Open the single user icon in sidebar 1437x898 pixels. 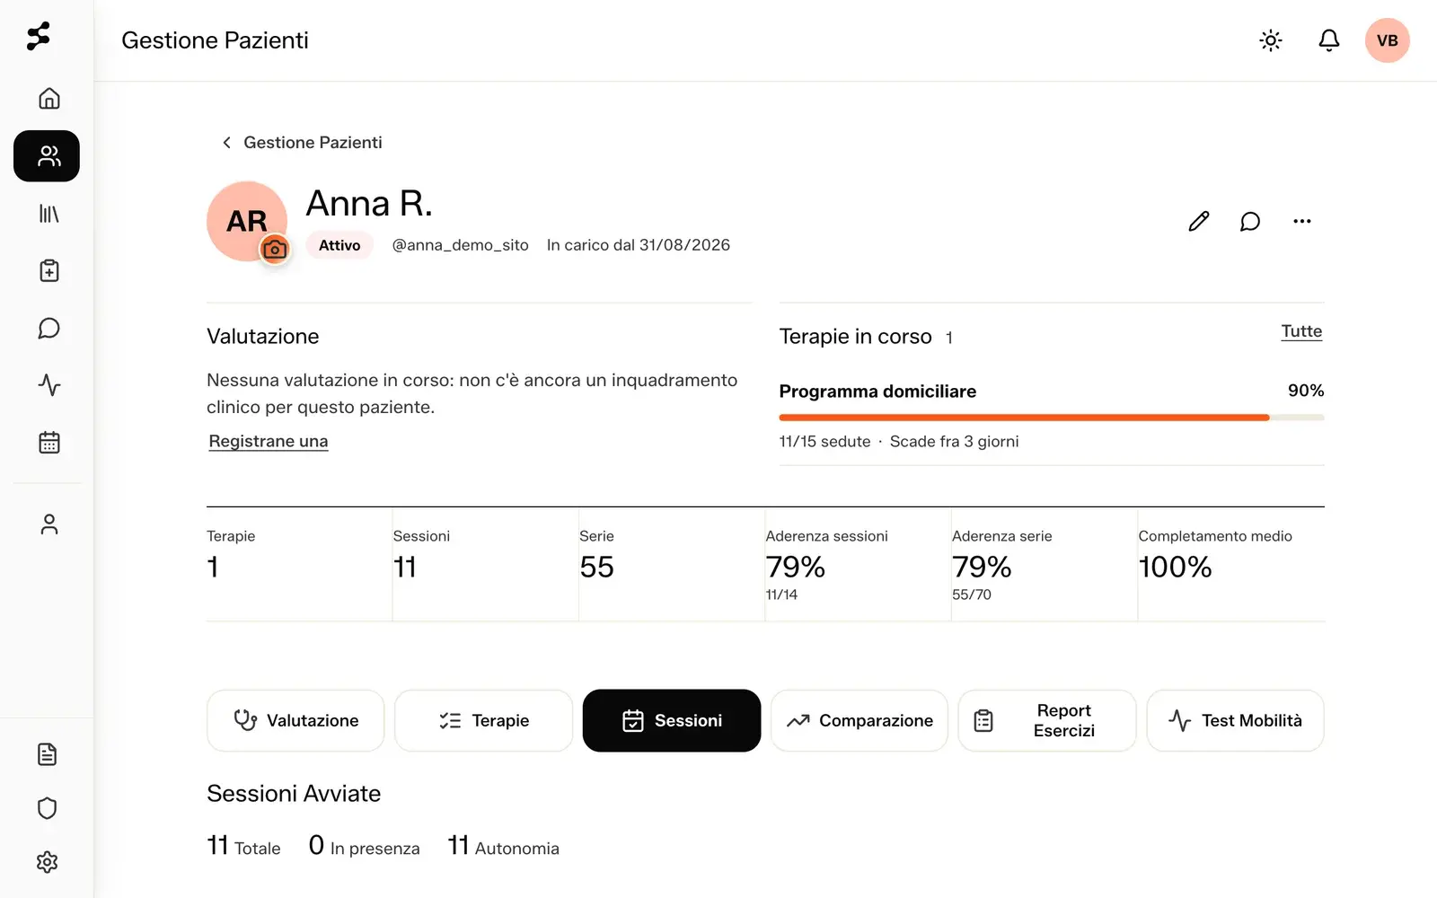pos(48,524)
